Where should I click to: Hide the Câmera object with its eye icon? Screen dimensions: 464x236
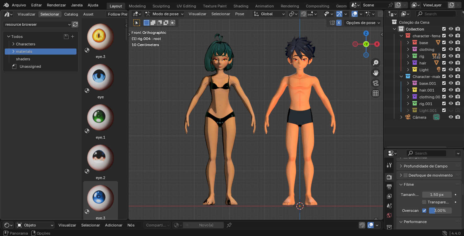click(x=451, y=117)
